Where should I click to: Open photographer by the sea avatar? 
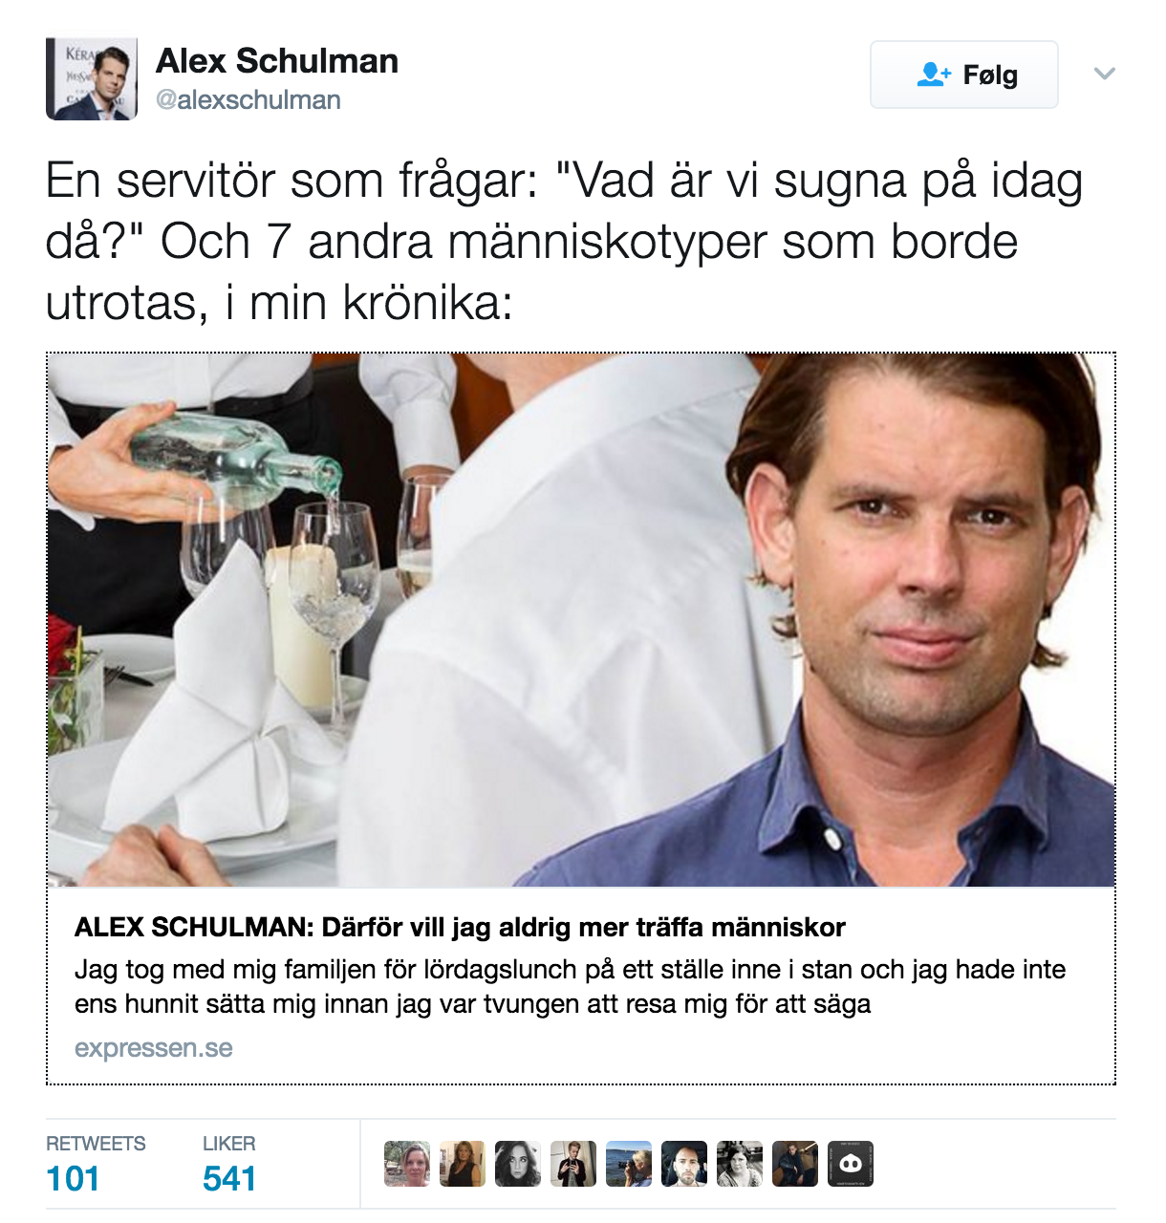(x=629, y=1164)
